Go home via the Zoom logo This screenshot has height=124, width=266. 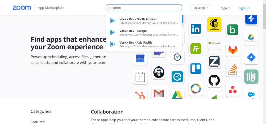point(22,8)
